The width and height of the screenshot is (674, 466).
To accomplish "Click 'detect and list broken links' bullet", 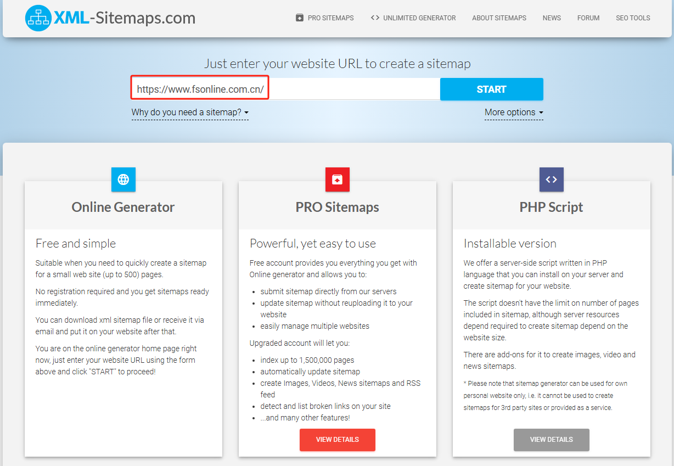I will [x=326, y=406].
